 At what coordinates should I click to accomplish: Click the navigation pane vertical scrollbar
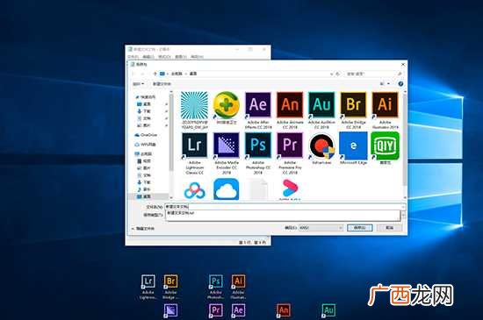point(171,132)
